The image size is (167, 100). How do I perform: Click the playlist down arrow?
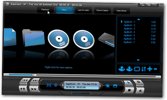pyautogui.click(x=138, y=60)
